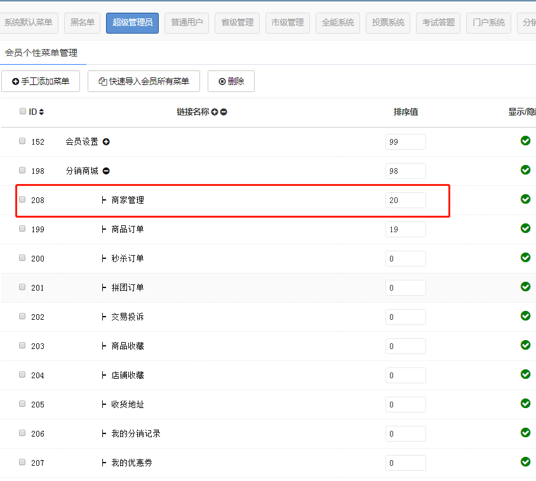Switch to 普通用户 tab
536x481 pixels.
pos(187,23)
